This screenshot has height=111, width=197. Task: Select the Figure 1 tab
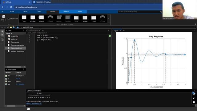(116, 31)
